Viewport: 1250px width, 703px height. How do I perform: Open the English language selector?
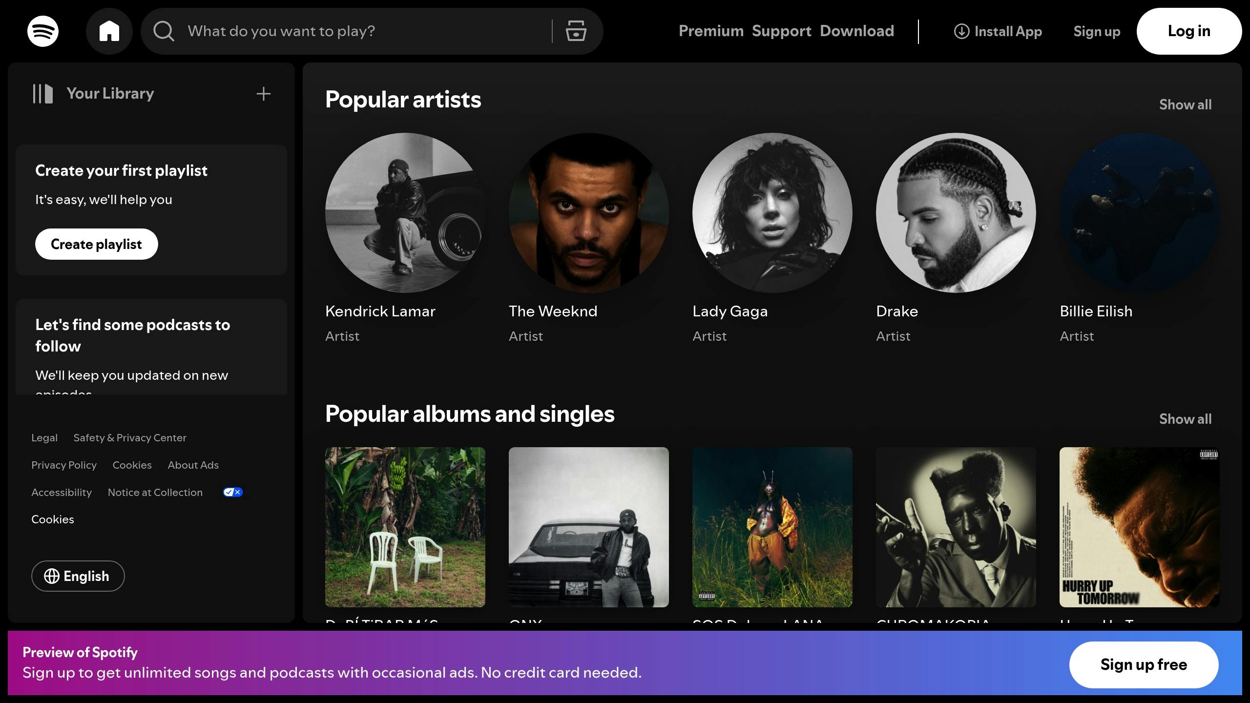[78, 576]
